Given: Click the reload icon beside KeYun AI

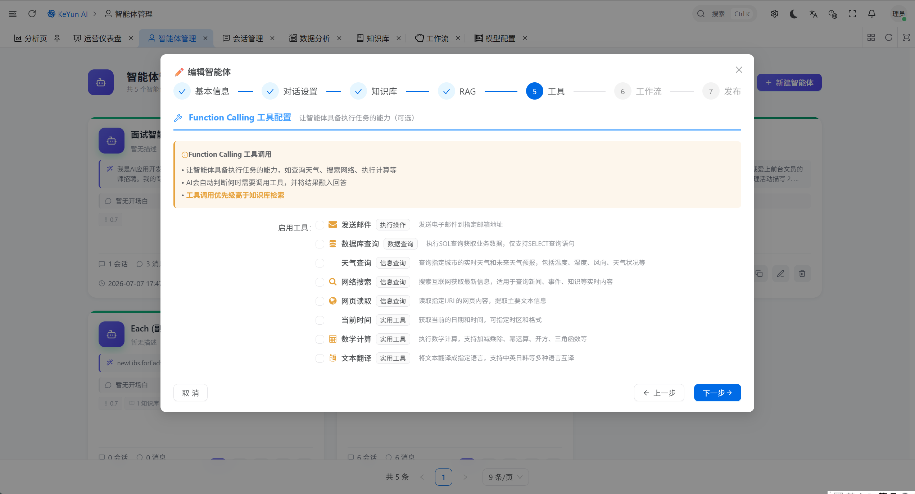Looking at the screenshot, I should click(32, 14).
